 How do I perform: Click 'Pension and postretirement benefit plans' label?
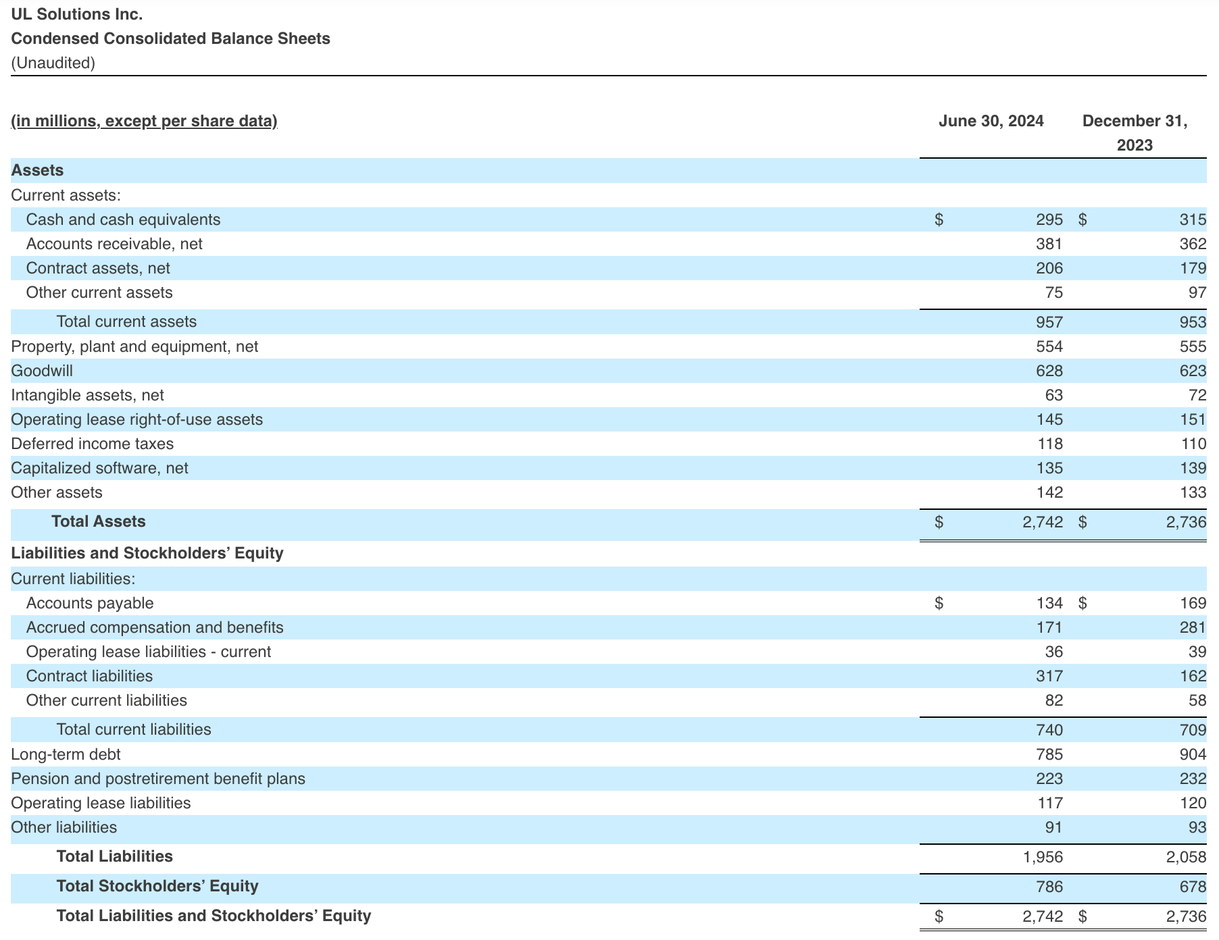coord(158,779)
